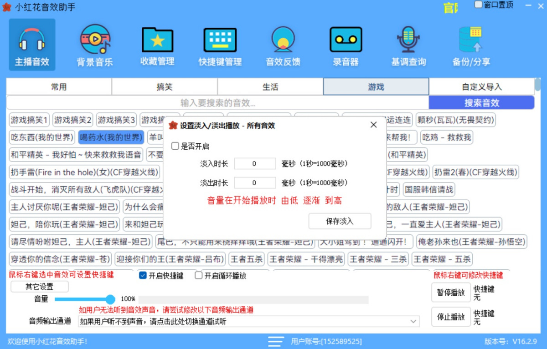Open the 音效反馈 feedback panel
The height and width of the screenshot is (349, 547).
click(283, 44)
